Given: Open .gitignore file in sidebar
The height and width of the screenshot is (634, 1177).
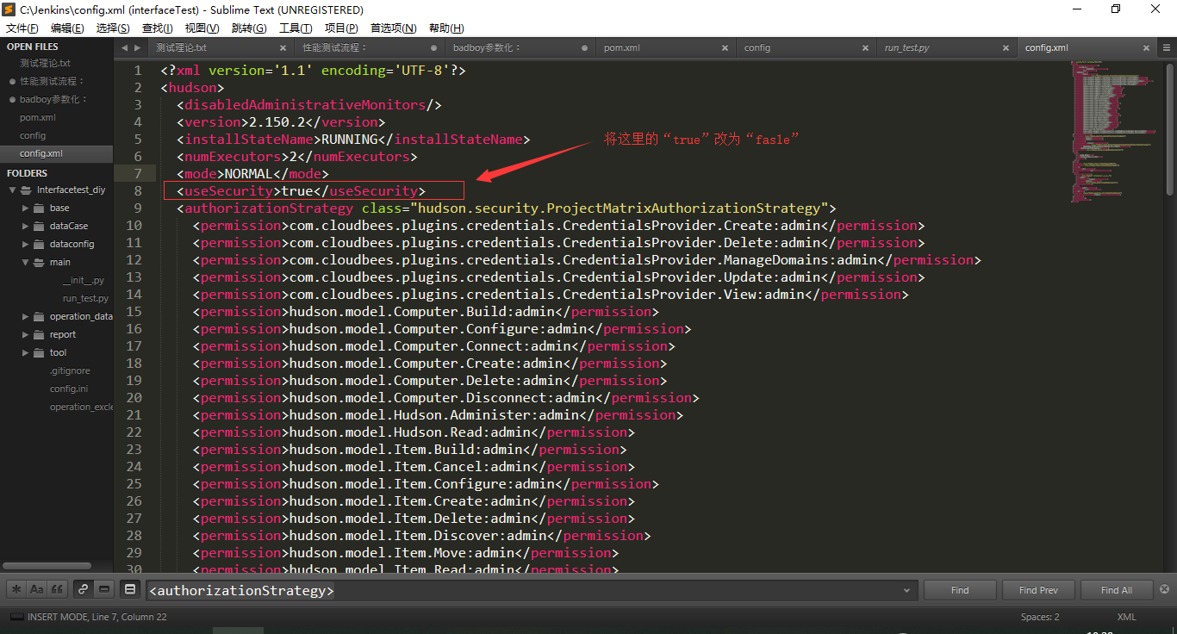Looking at the screenshot, I should pyautogui.click(x=69, y=370).
